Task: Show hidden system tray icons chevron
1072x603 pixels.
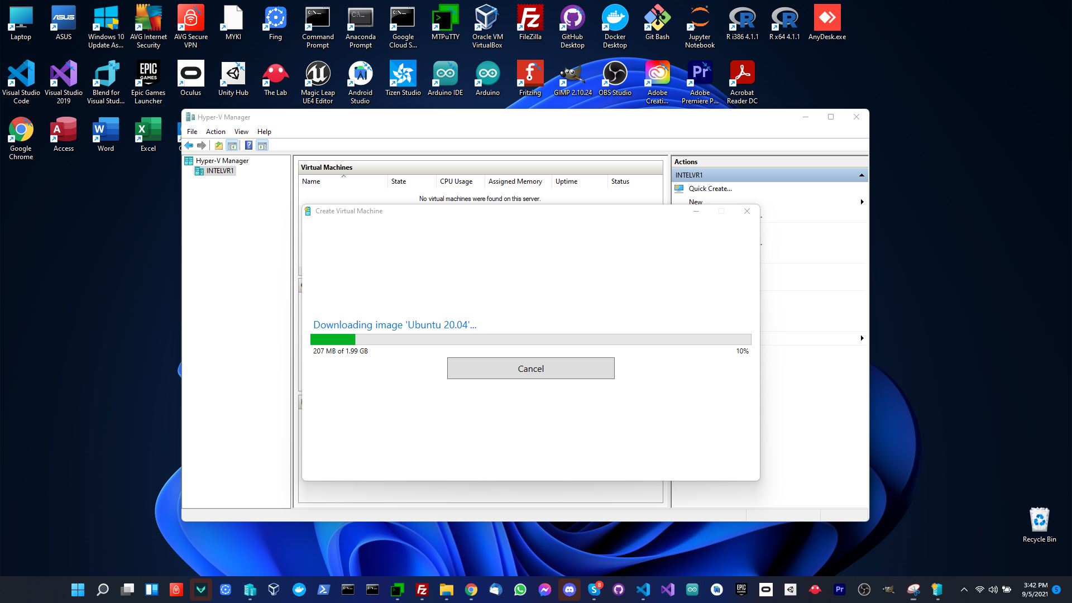Action: click(964, 590)
